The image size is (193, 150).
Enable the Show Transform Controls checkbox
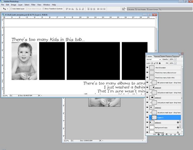(44, 9)
